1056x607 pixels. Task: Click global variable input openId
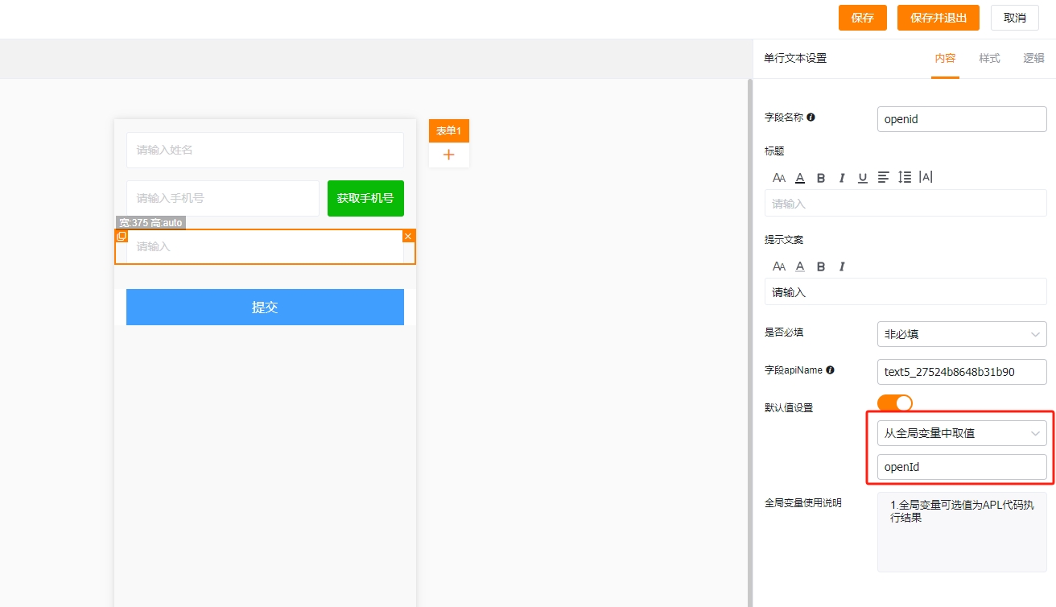(962, 467)
